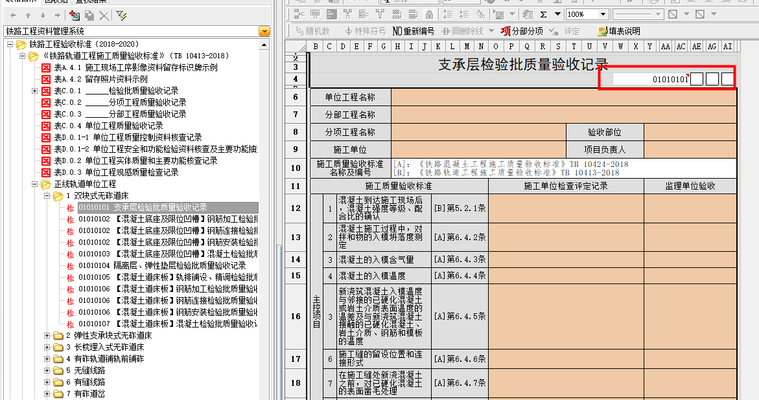Click the 随机数 random number tool
The image size is (759, 400).
point(312,31)
